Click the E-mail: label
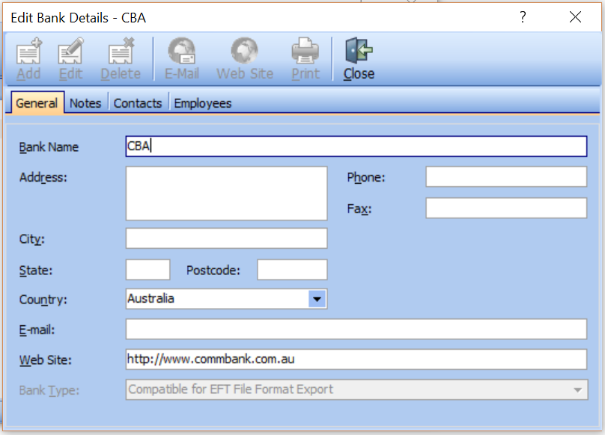Viewport: 605px width, 435px height. [37, 330]
